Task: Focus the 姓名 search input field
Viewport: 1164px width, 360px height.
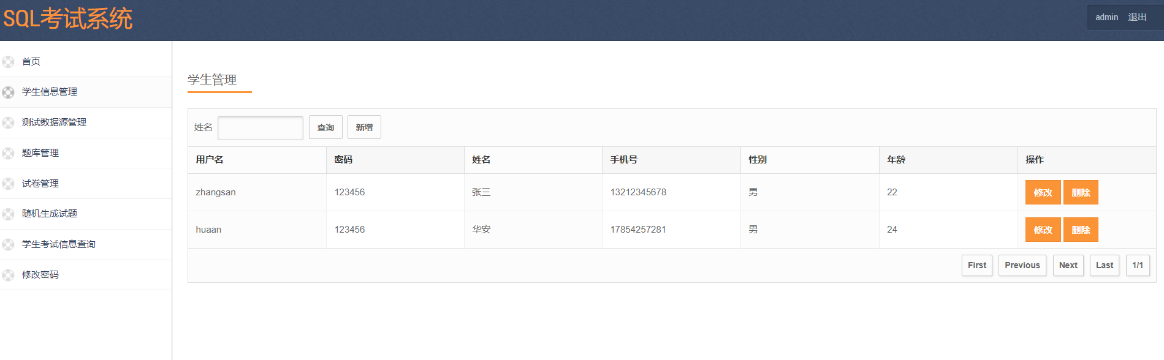Action: point(261,128)
